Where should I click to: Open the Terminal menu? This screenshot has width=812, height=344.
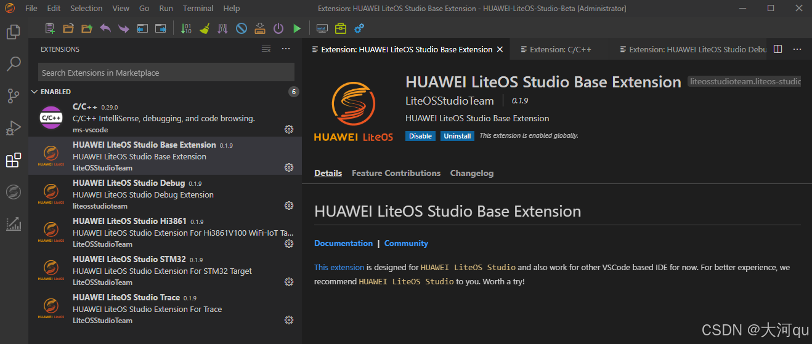click(198, 9)
